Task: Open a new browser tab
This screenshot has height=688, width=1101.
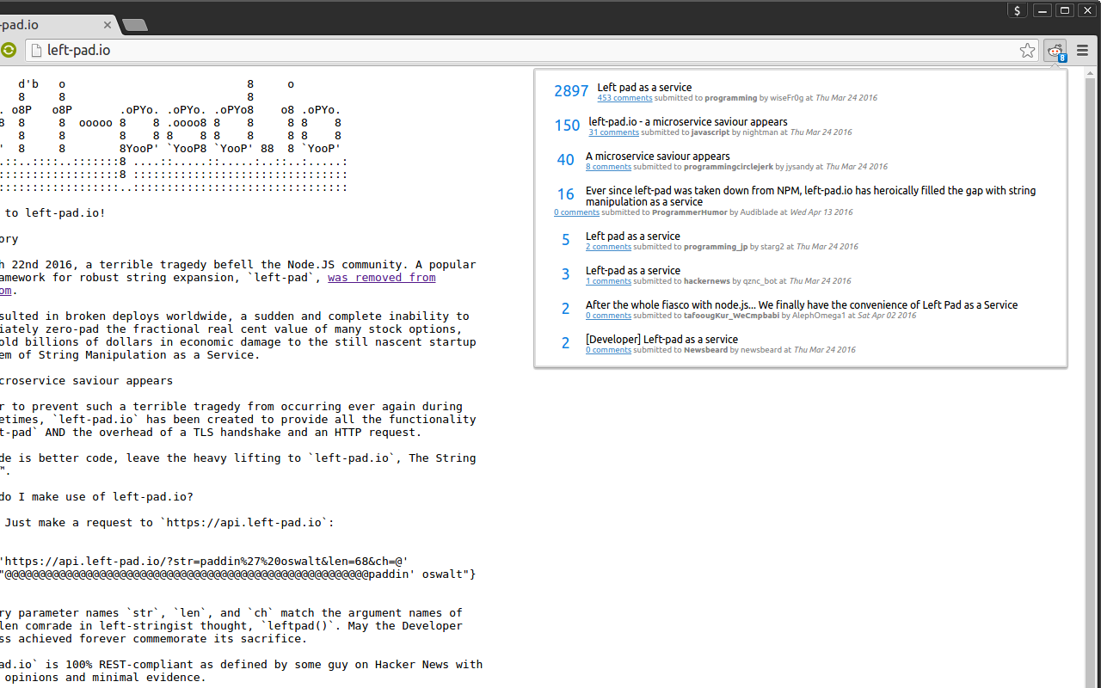Action: [135, 25]
